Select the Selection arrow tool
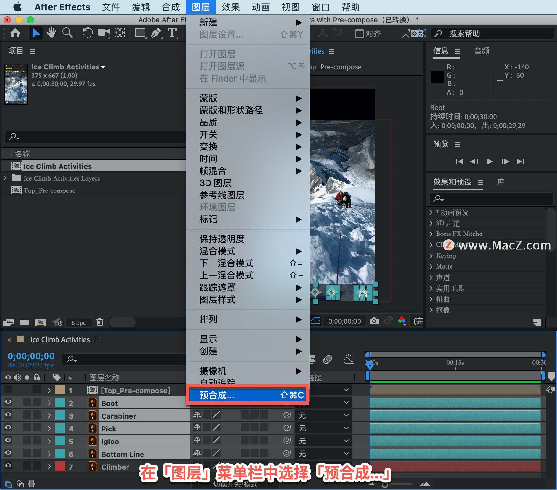Image resolution: width=557 pixels, height=490 pixels. point(35,33)
